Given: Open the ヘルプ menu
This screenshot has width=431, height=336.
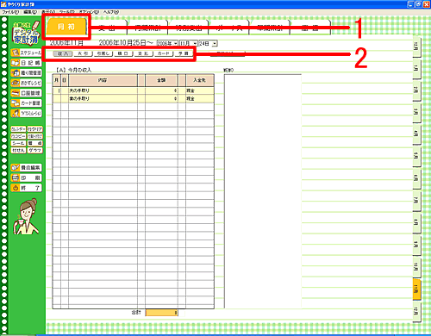Looking at the screenshot, I should 111,12.
